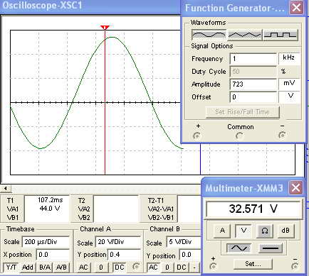Select the square waveform button
The image size is (309, 276).
[281, 35]
